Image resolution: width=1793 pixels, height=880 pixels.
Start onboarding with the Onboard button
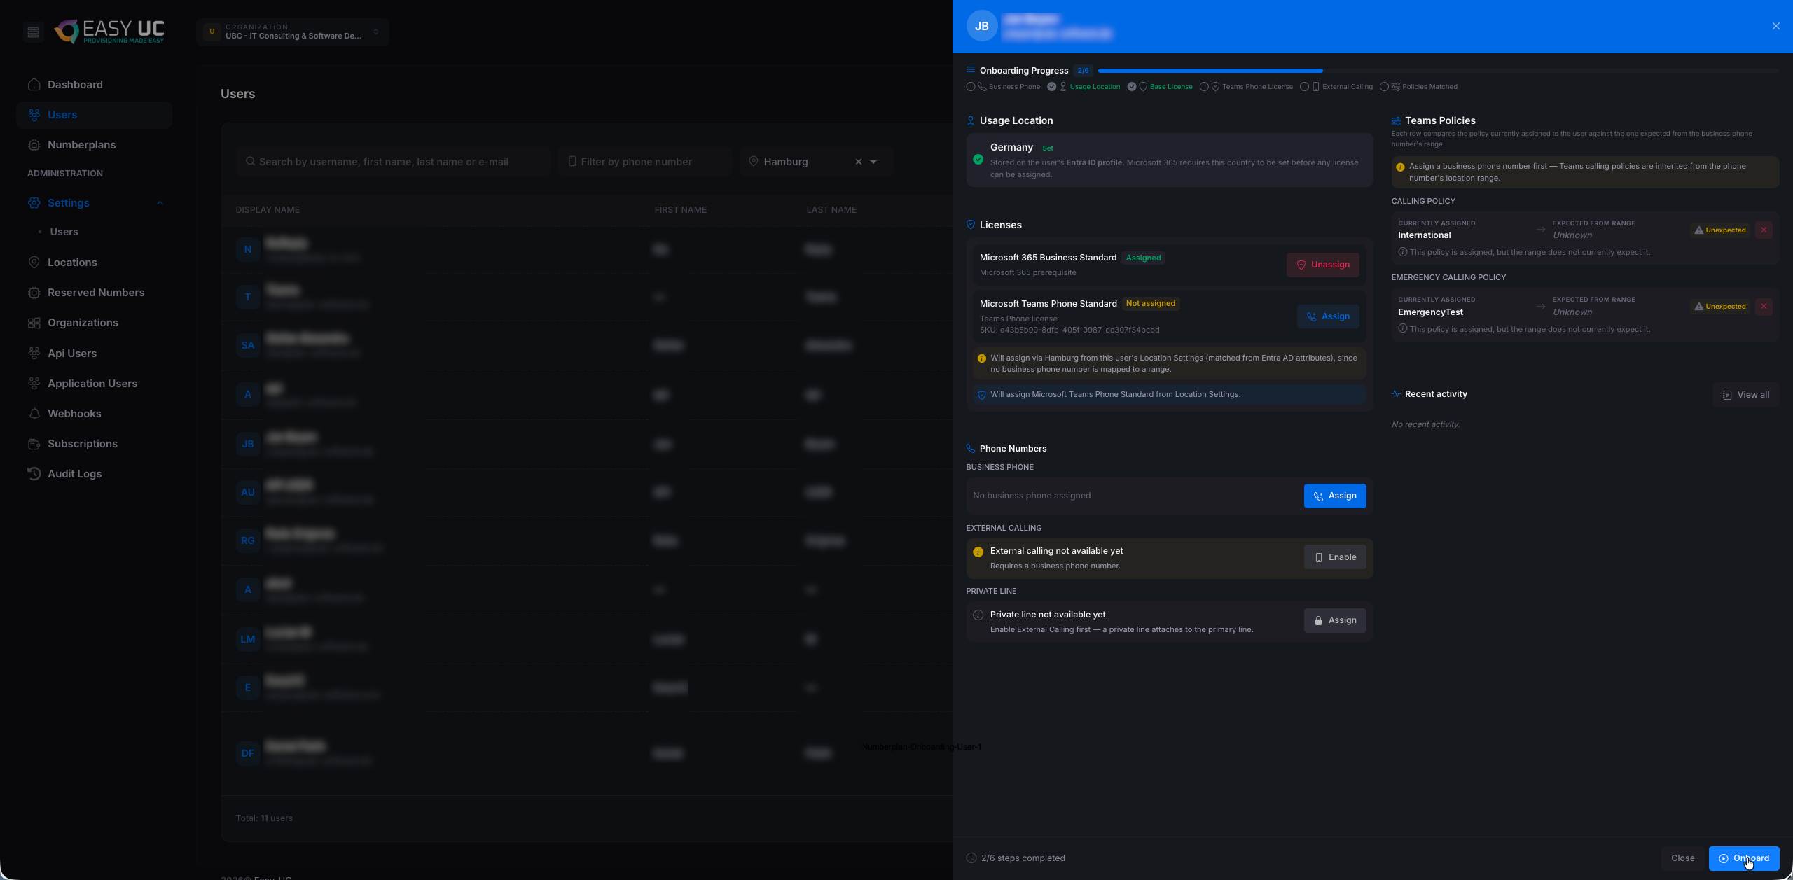(1743, 858)
